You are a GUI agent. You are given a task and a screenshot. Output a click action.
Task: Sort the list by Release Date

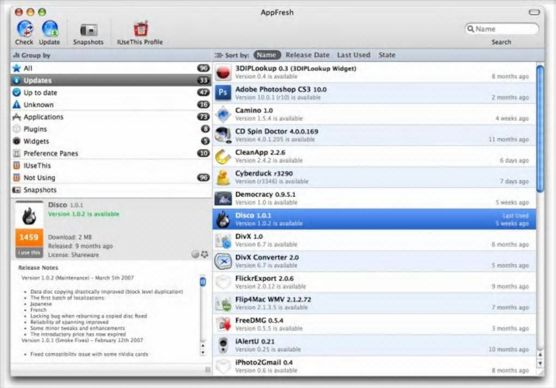(x=307, y=55)
